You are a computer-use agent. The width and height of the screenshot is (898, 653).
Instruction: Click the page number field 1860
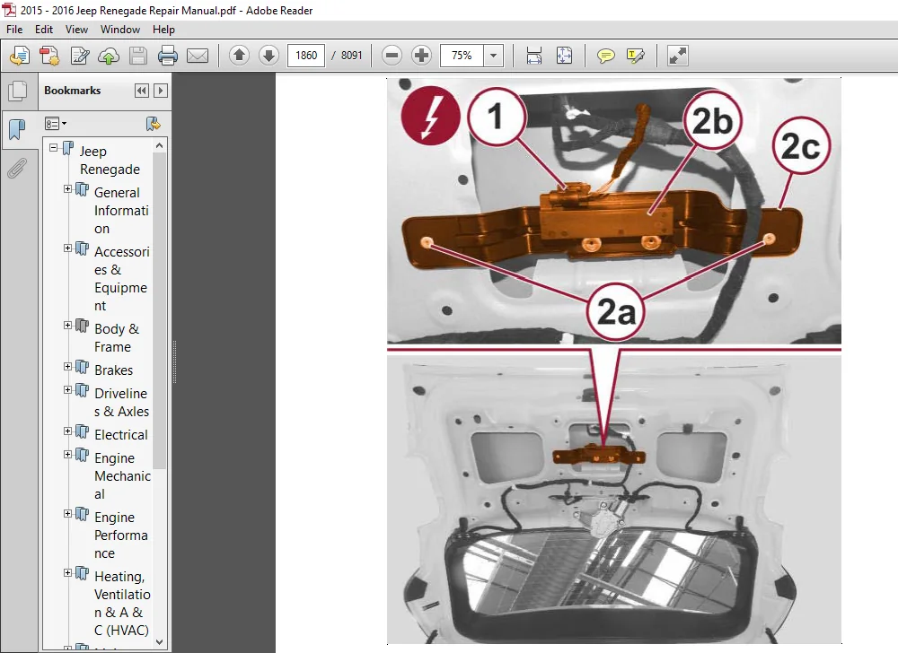tap(306, 56)
